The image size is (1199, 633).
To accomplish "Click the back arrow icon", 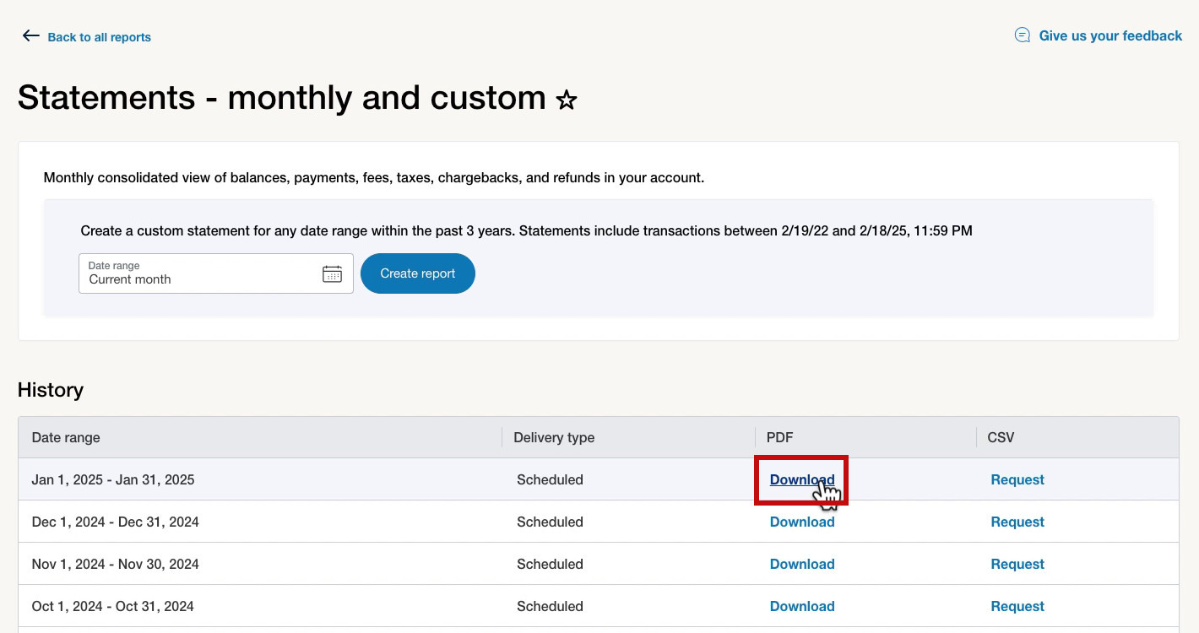I will pyautogui.click(x=31, y=35).
